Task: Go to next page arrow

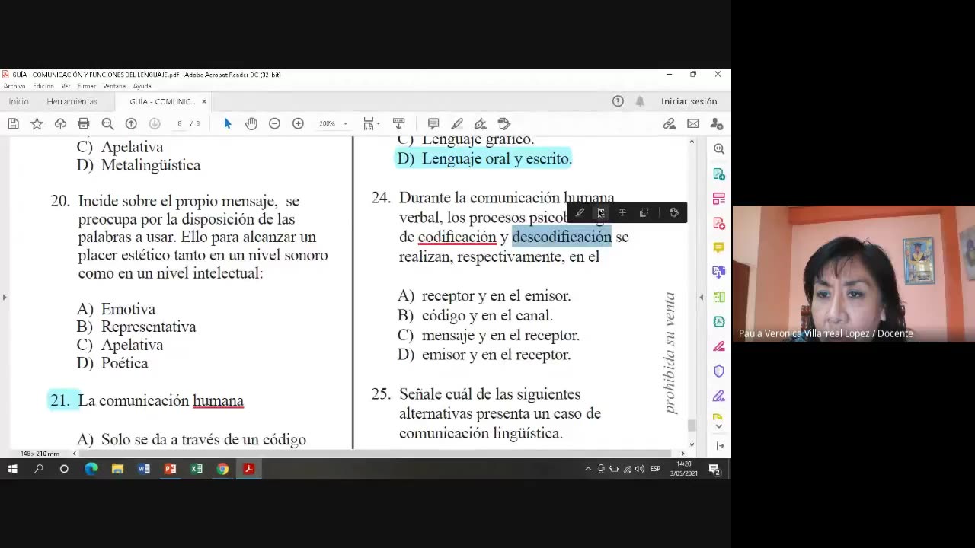Action: tap(155, 123)
